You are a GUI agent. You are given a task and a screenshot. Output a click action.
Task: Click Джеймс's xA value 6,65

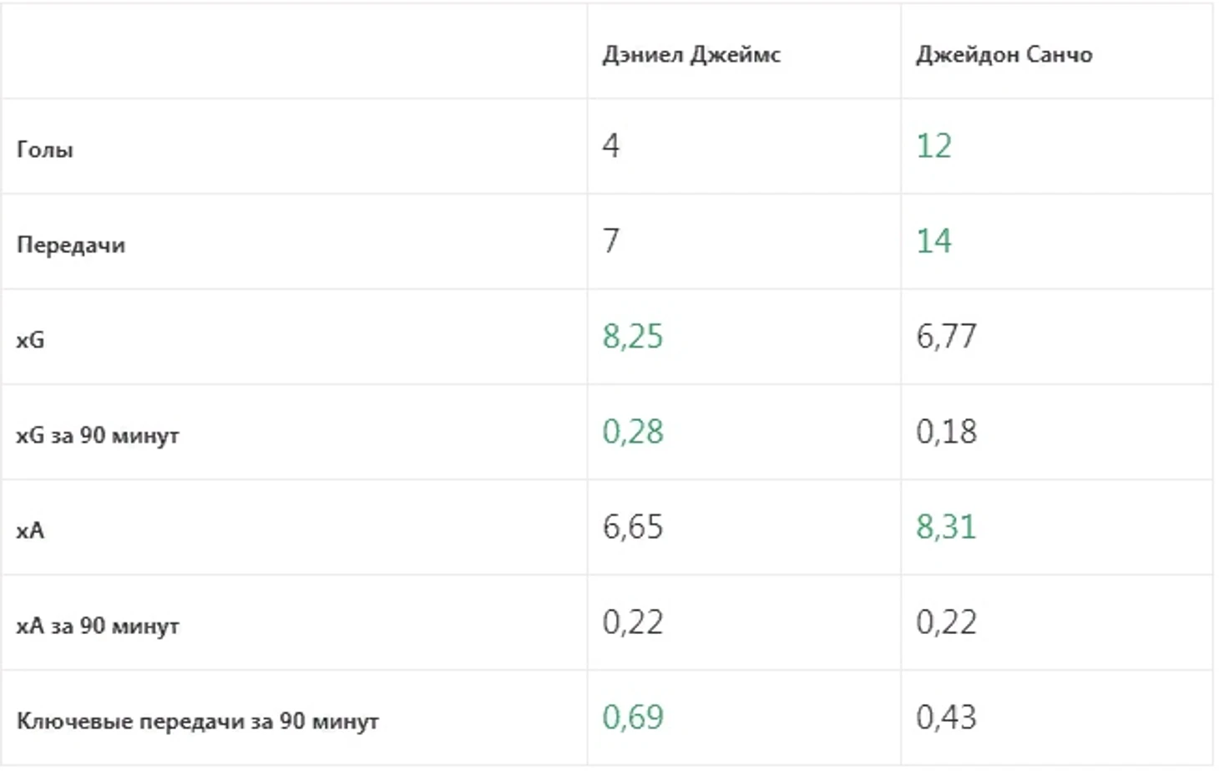coord(633,527)
